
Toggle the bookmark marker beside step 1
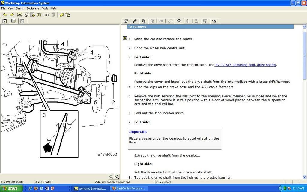125,38
